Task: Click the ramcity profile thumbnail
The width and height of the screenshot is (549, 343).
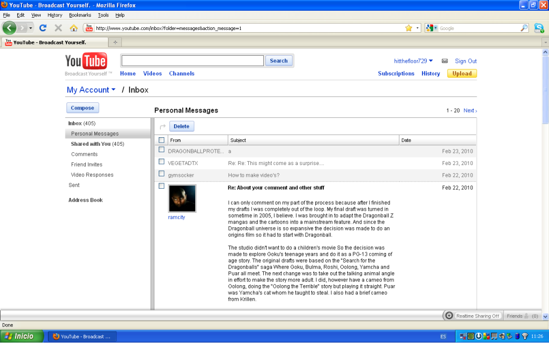Action: (182, 199)
